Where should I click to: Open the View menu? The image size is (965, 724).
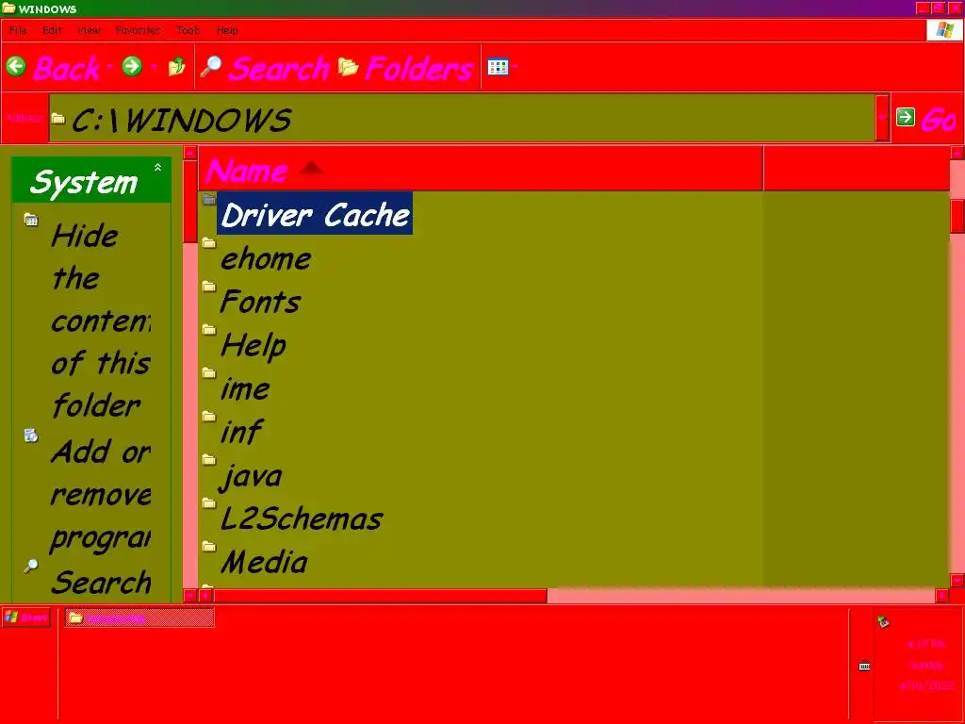(89, 30)
